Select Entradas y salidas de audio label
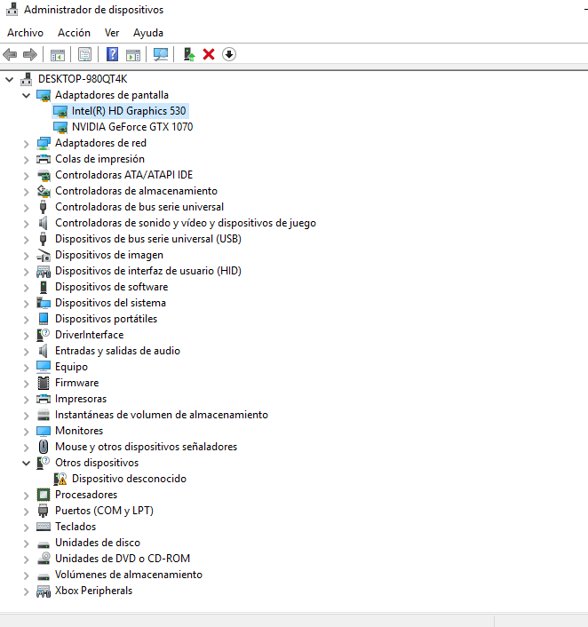 117,351
